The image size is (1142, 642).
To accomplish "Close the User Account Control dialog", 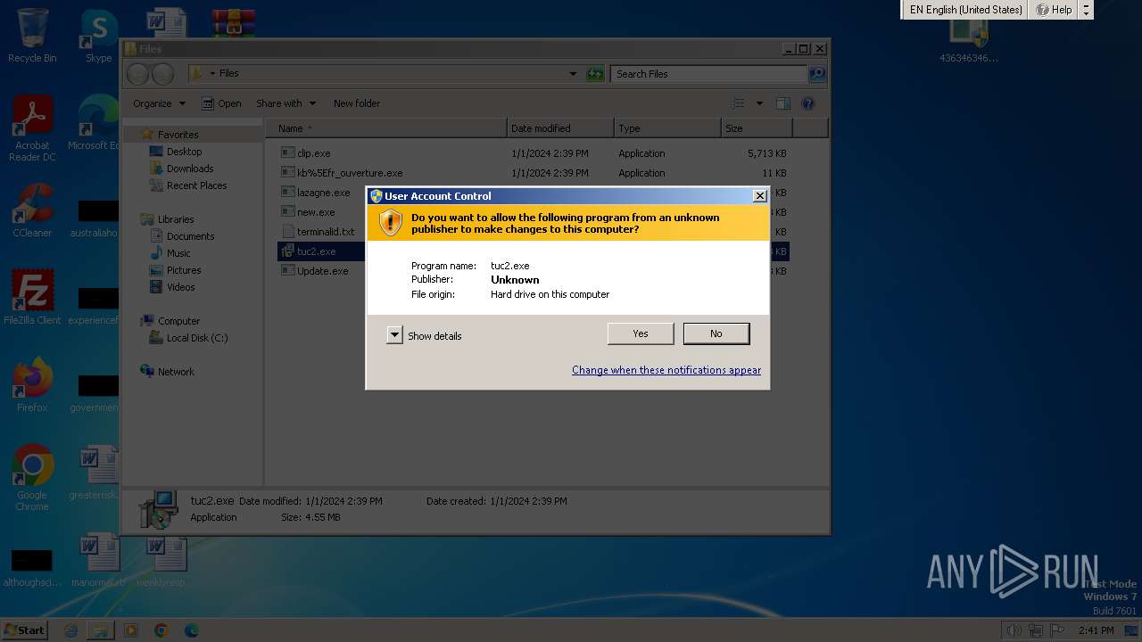I will click(760, 196).
